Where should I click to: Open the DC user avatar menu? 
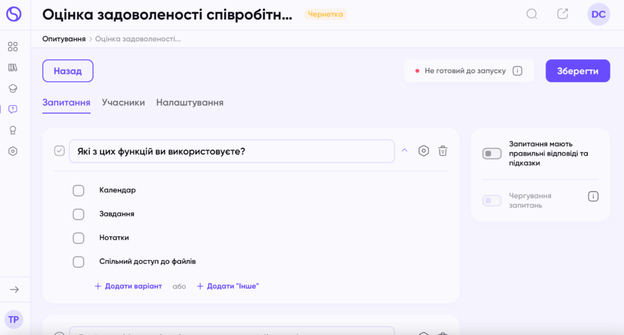pos(598,14)
